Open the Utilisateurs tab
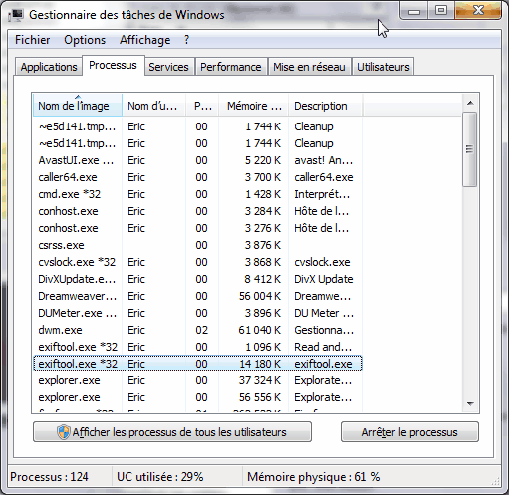509x495 pixels. click(383, 67)
